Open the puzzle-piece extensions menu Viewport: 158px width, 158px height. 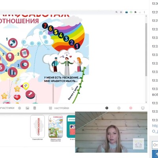click(x=135, y=12)
